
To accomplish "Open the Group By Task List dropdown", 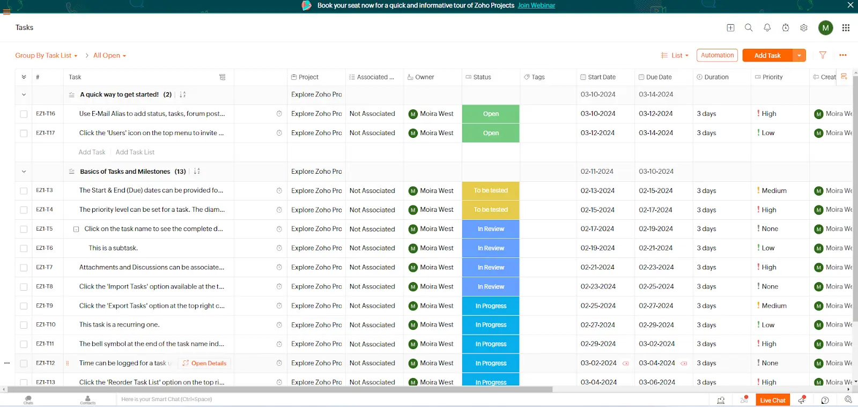I will 46,55.
